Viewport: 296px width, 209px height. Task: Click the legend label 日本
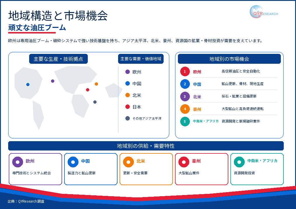(x=137, y=107)
